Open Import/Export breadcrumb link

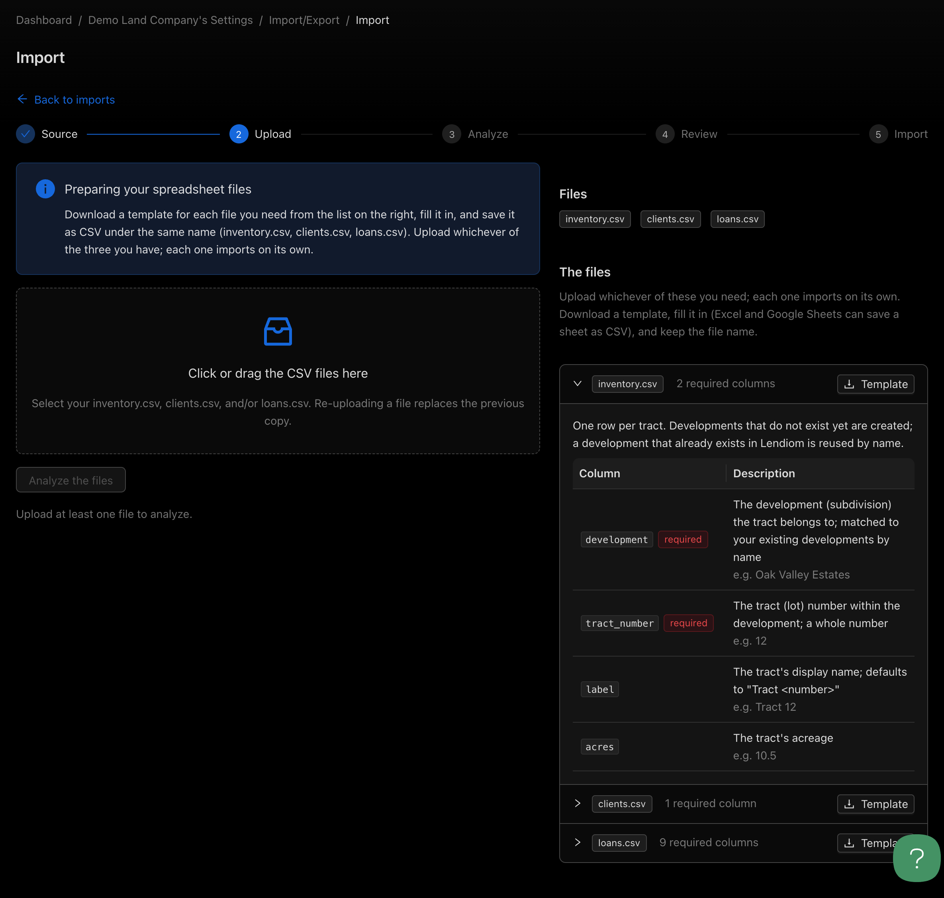click(304, 20)
